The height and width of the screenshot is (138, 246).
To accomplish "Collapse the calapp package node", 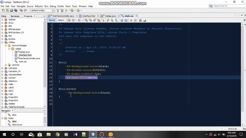I will [9, 49].
